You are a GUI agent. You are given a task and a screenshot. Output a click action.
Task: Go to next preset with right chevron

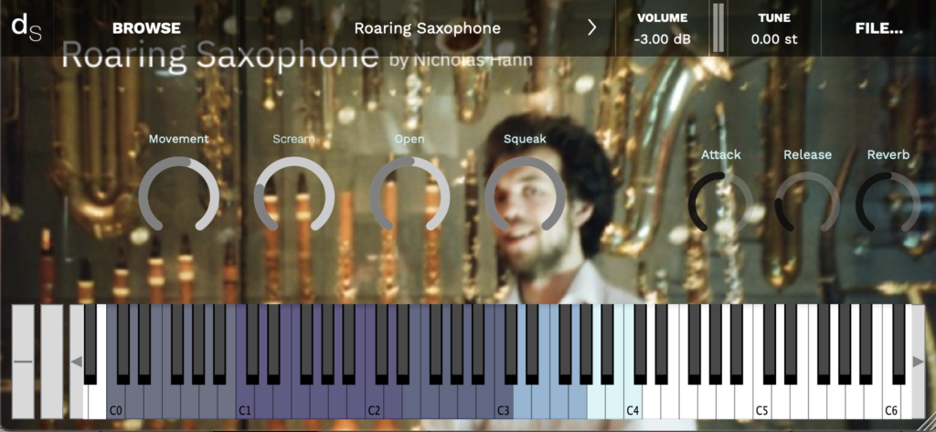[591, 27]
